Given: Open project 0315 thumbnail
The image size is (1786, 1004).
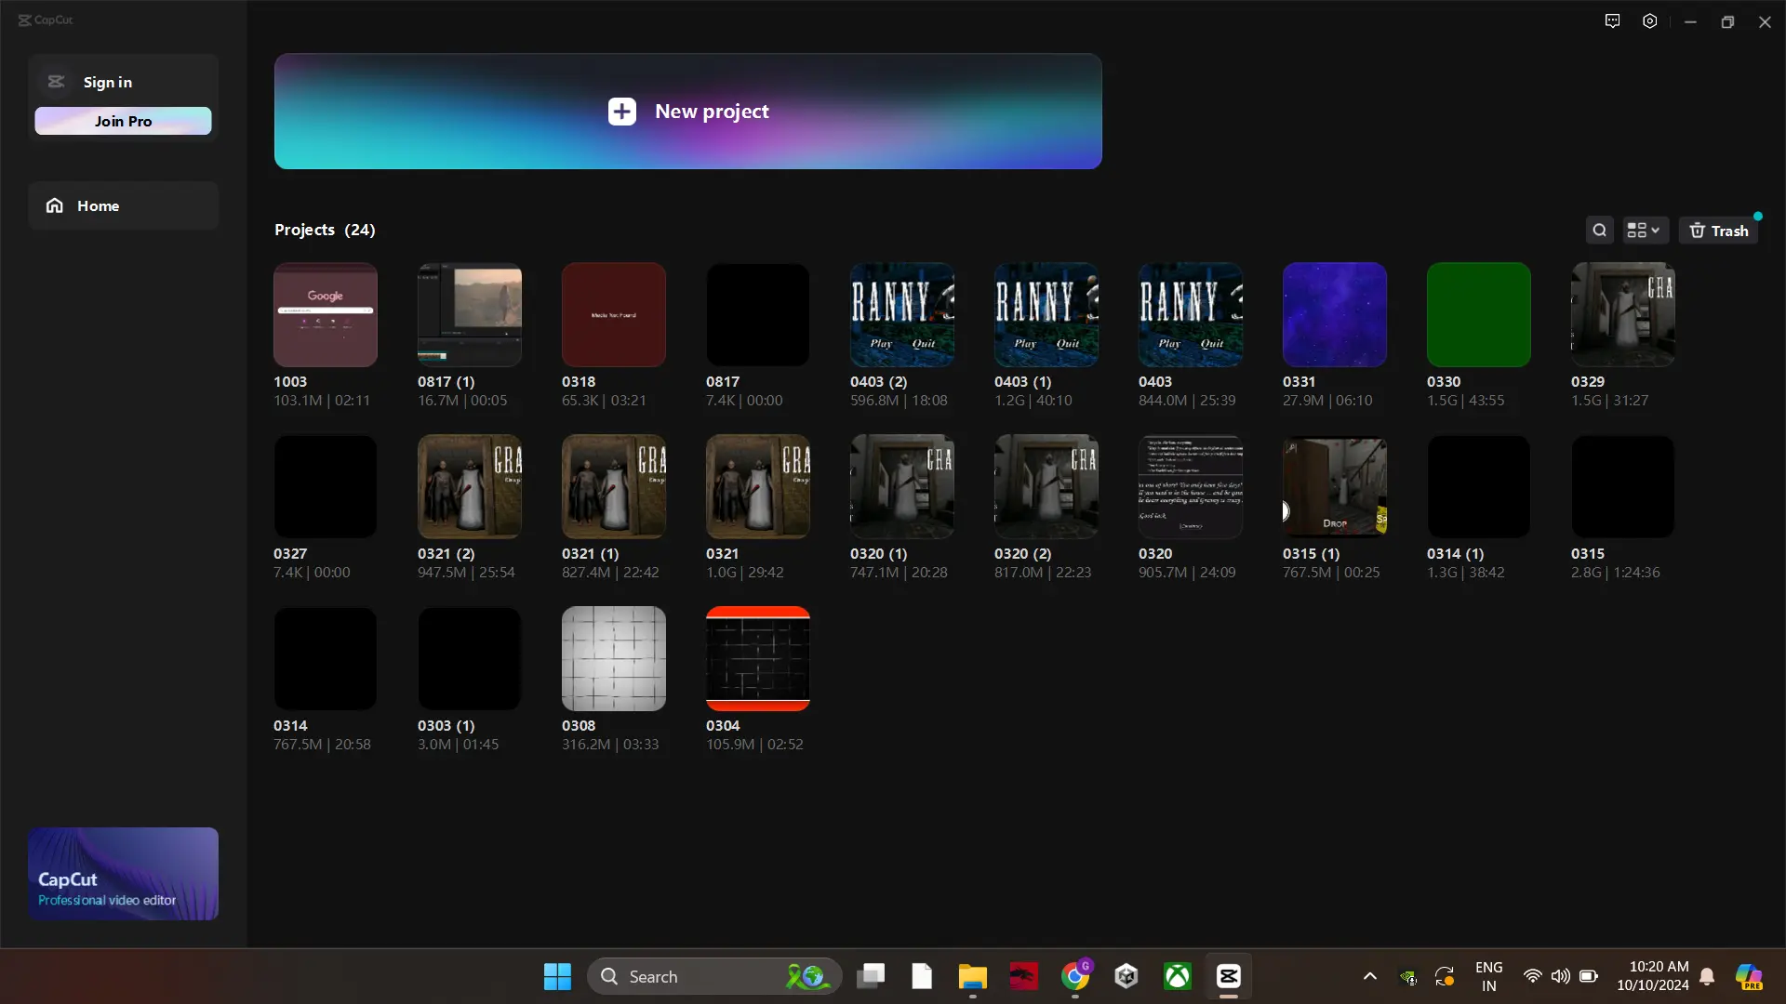Looking at the screenshot, I should 1623,486.
